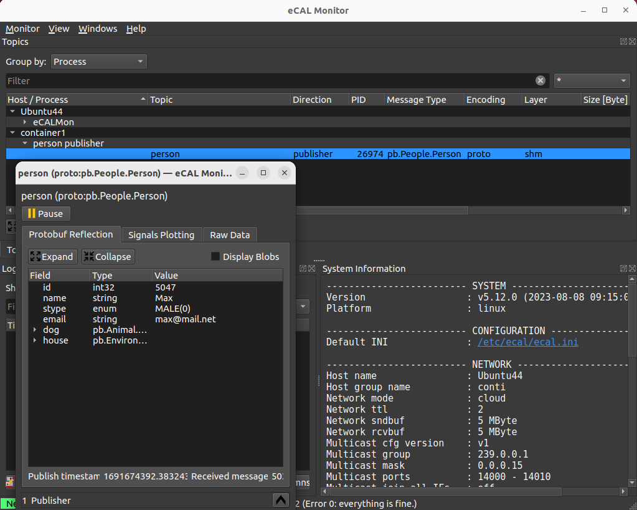Enable the Display Blobs checkbox
The height and width of the screenshot is (510, 637).
pos(215,256)
